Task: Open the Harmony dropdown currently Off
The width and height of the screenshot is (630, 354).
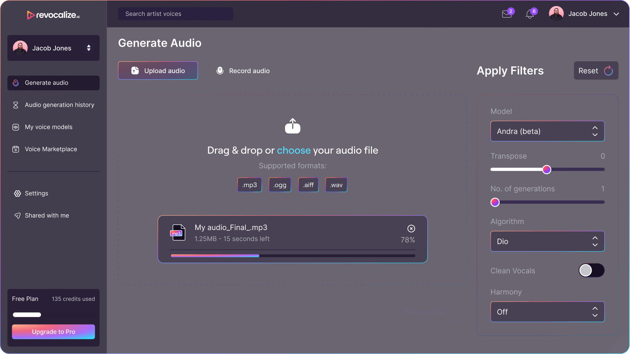Action: point(547,312)
